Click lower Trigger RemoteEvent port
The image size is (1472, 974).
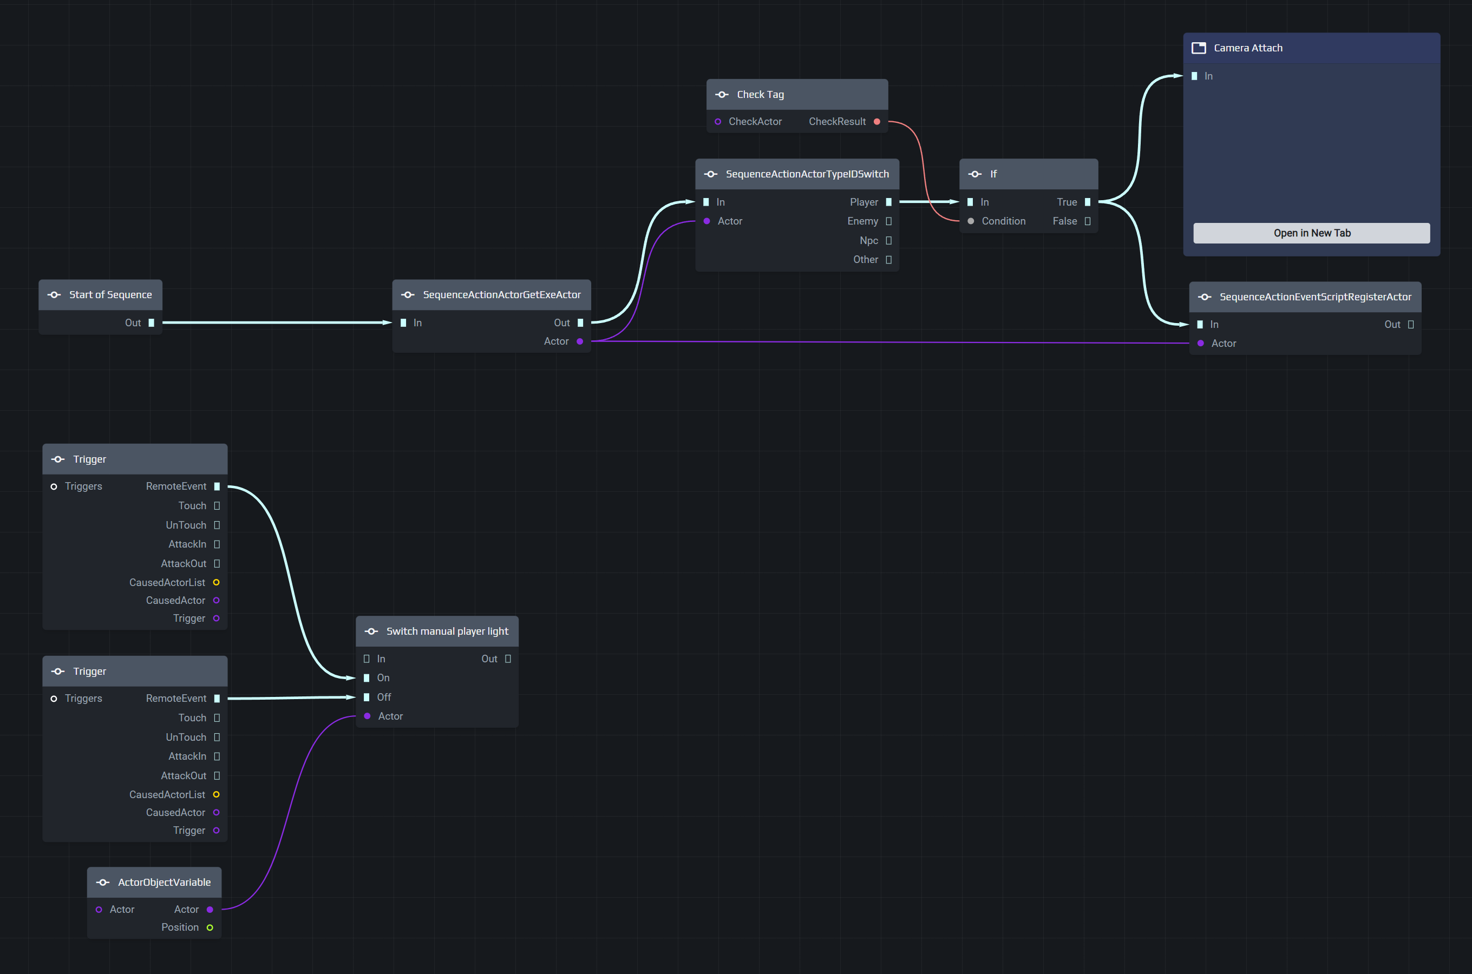click(x=217, y=698)
